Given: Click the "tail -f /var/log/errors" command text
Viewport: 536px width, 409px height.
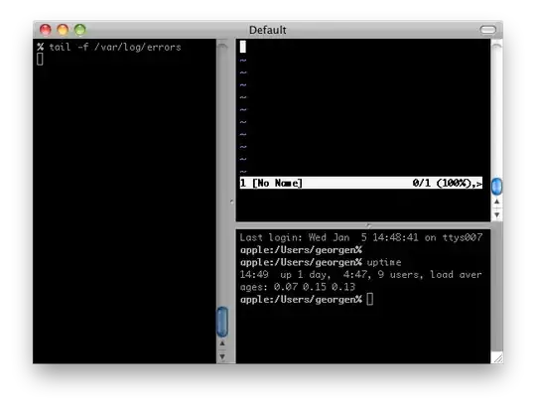Looking at the screenshot, I should click(x=115, y=47).
